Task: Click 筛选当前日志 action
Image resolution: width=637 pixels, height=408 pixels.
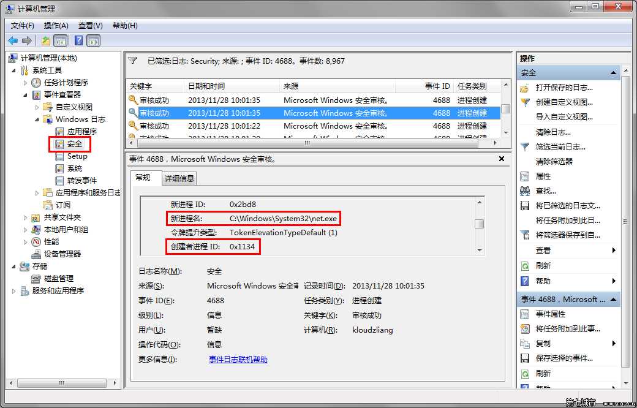Action: tap(560, 146)
